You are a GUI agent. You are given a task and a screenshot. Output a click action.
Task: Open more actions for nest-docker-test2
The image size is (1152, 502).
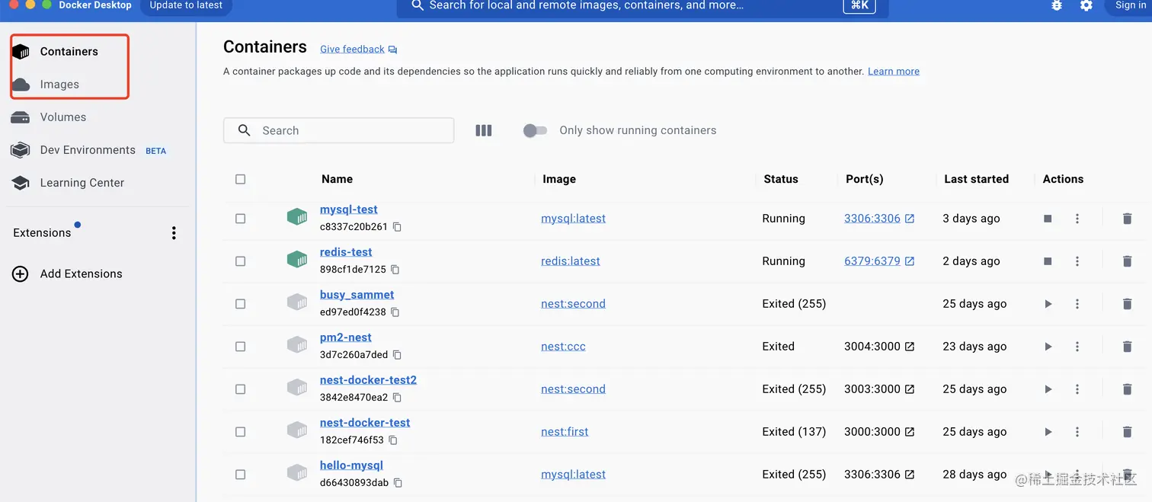[x=1077, y=389]
